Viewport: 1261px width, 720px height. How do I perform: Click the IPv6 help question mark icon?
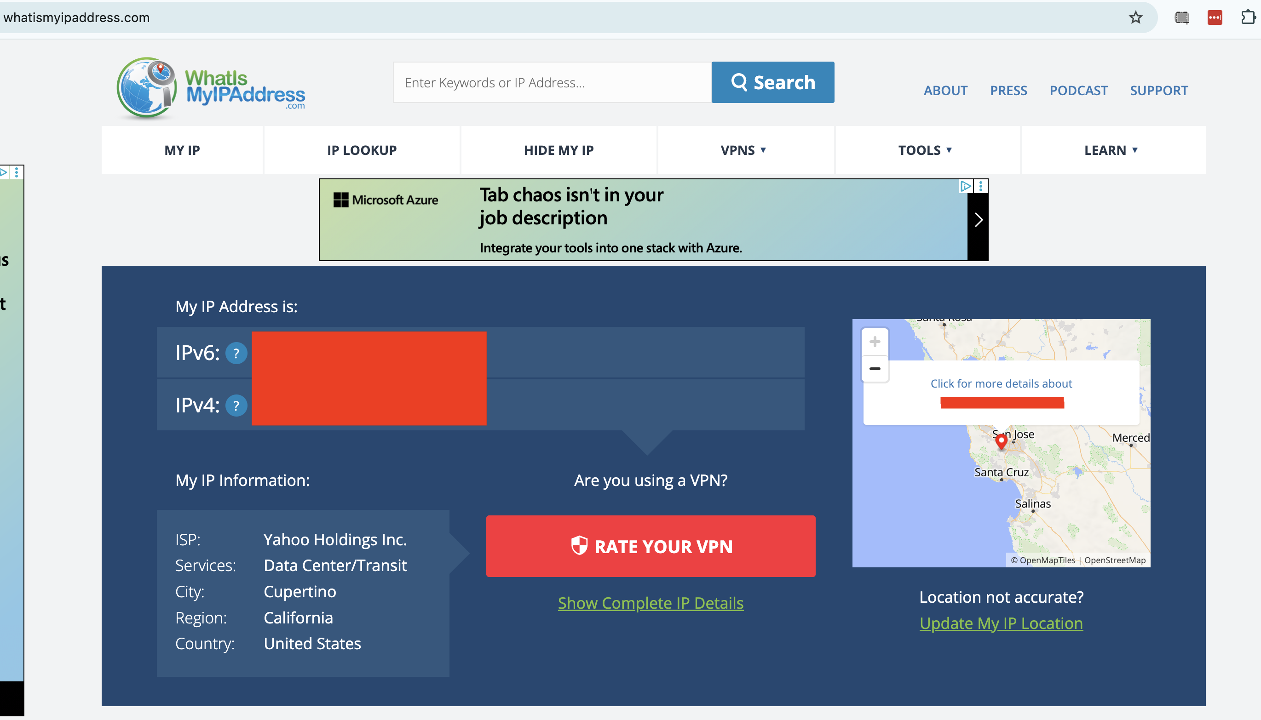click(236, 353)
